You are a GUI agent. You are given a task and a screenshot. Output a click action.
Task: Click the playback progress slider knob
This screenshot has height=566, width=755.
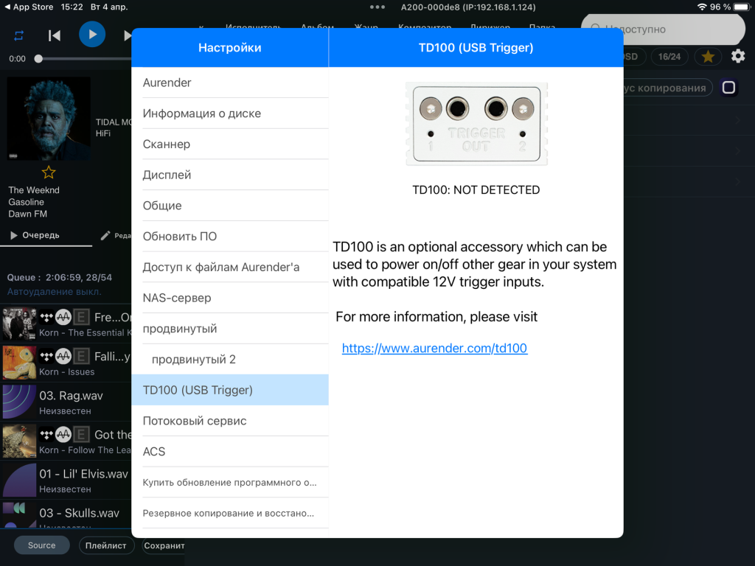click(x=38, y=59)
